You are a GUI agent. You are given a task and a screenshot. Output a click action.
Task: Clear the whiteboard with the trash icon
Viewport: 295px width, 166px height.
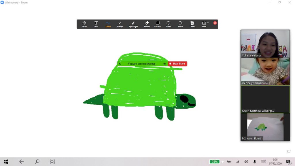pyautogui.click(x=192, y=24)
